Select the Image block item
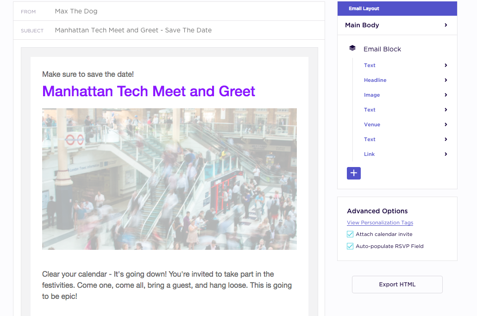Viewport: 477px width, 316px height. coord(372,95)
